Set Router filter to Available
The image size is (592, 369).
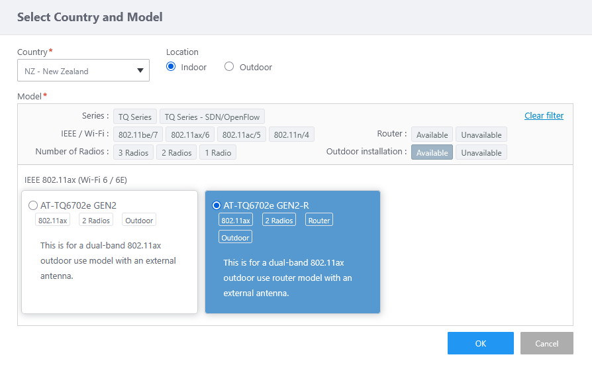[x=432, y=134]
